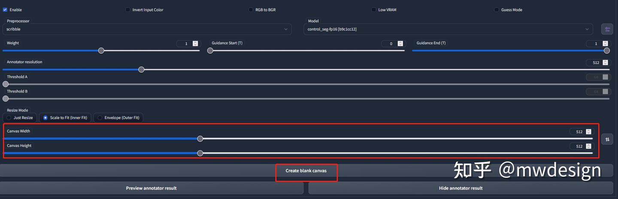Click the Annotator resolution stepper arrows
This screenshot has width=618, height=199.
pyautogui.click(x=605, y=63)
